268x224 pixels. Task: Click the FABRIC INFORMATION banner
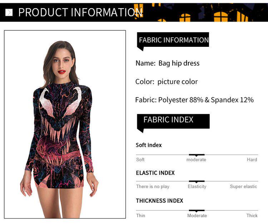click(x=173, y=40)
